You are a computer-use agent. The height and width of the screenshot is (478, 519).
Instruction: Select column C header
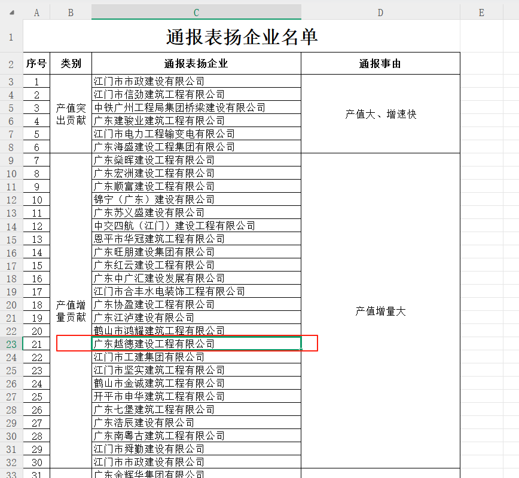[x=196, y=13]
